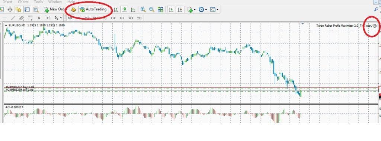The height and width of the screenshot is (141, 381).
Task: Click the New Order button
Action: coord(55,9)
